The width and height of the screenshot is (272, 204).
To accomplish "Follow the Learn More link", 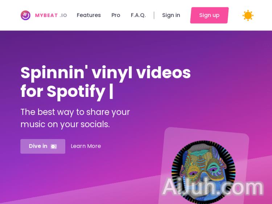I will point(86,146).
